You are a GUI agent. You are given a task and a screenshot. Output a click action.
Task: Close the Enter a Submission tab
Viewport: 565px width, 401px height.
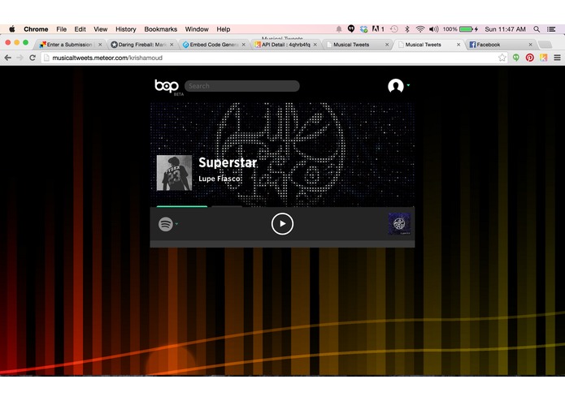click(100, 45)
